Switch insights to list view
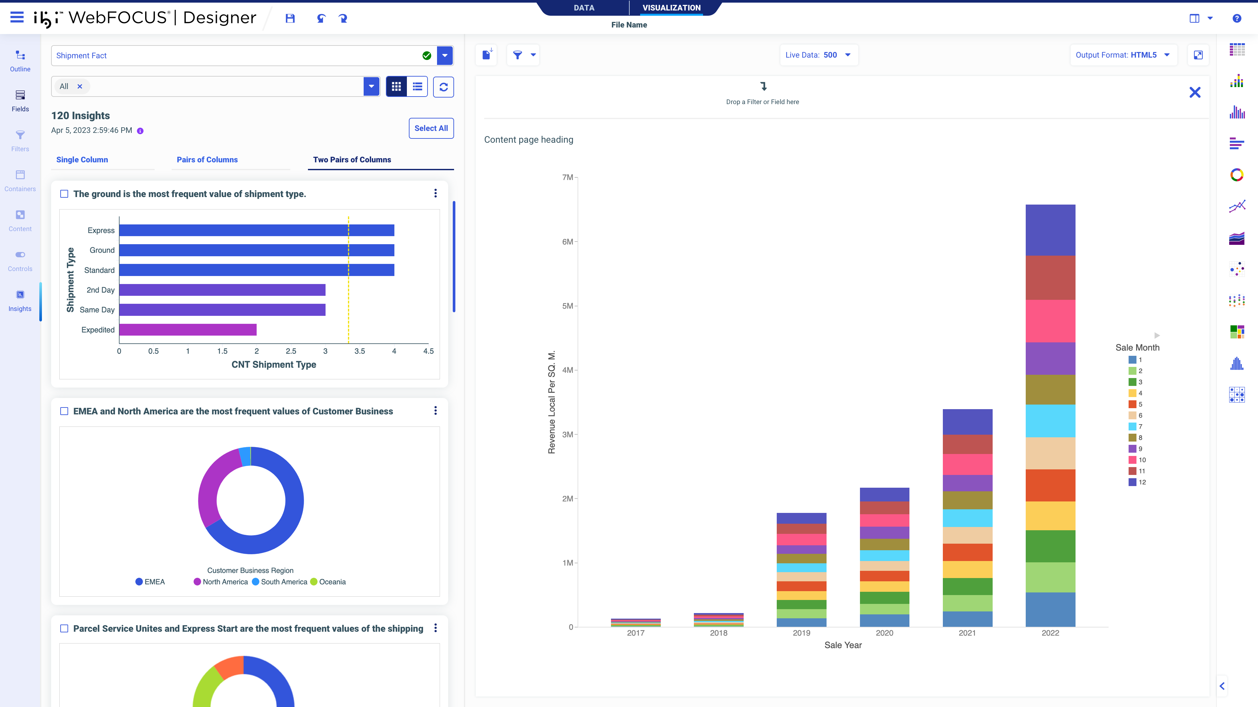The image size is (1258, 707). coord(418,86)
